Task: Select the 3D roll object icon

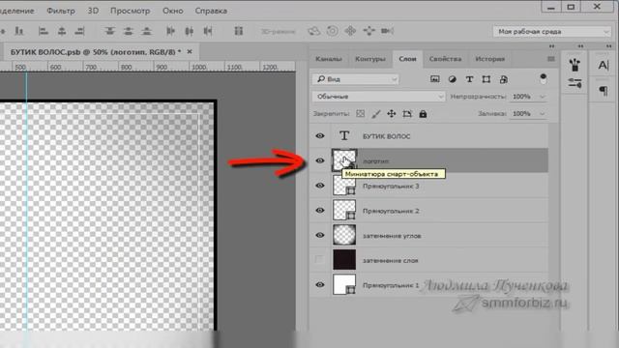Action: (x=333, y=31)
